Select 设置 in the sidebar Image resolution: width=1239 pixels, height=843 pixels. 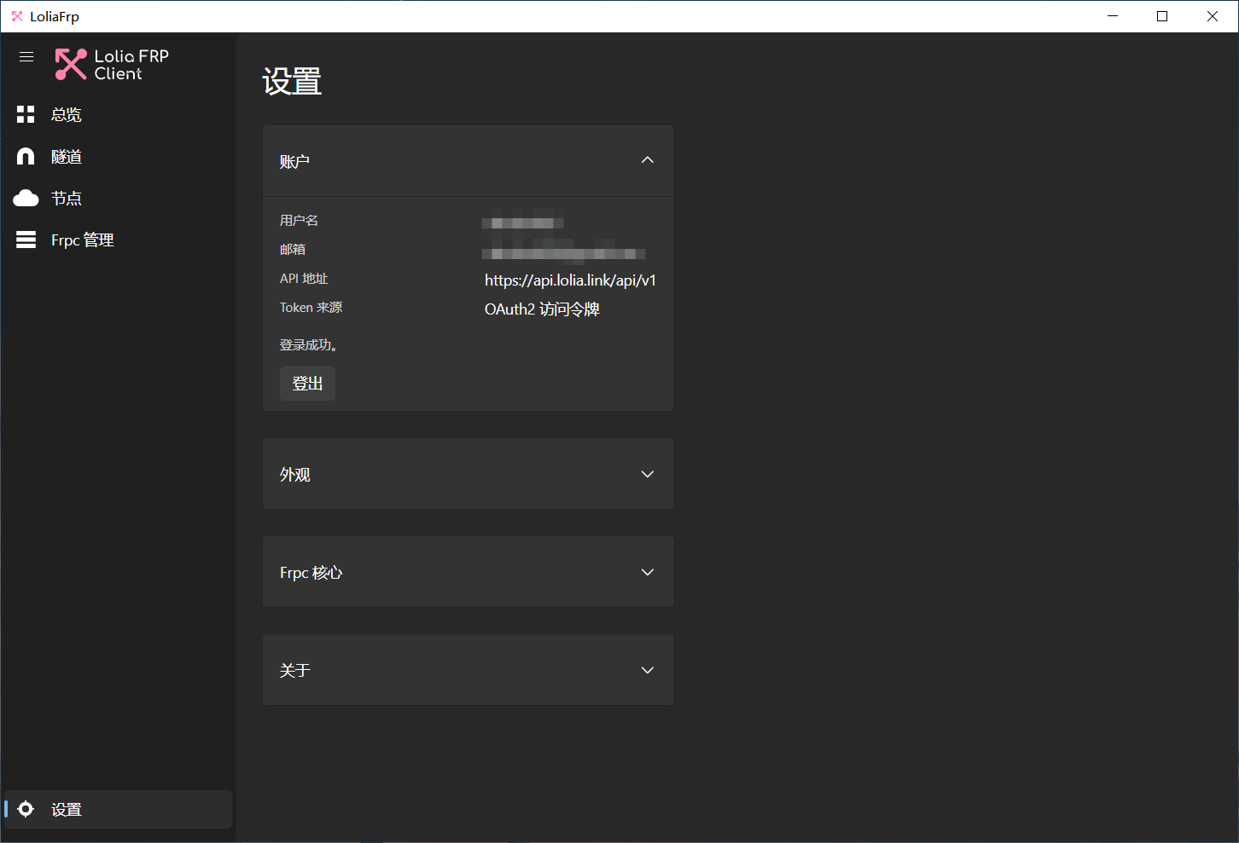118,809
